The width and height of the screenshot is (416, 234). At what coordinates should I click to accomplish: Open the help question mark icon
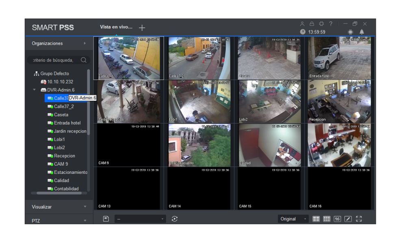(331, 24)
